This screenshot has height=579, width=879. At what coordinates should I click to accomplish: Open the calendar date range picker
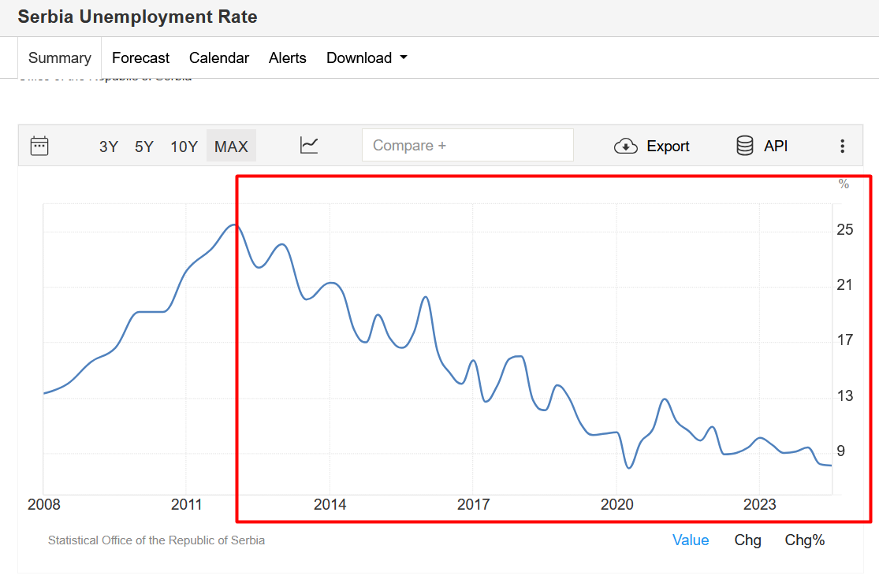coord(39,146)
